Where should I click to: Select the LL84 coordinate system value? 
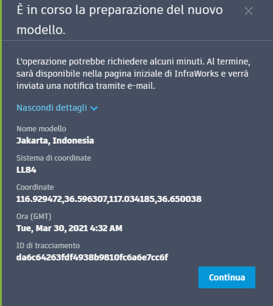(x=26, y=170)
